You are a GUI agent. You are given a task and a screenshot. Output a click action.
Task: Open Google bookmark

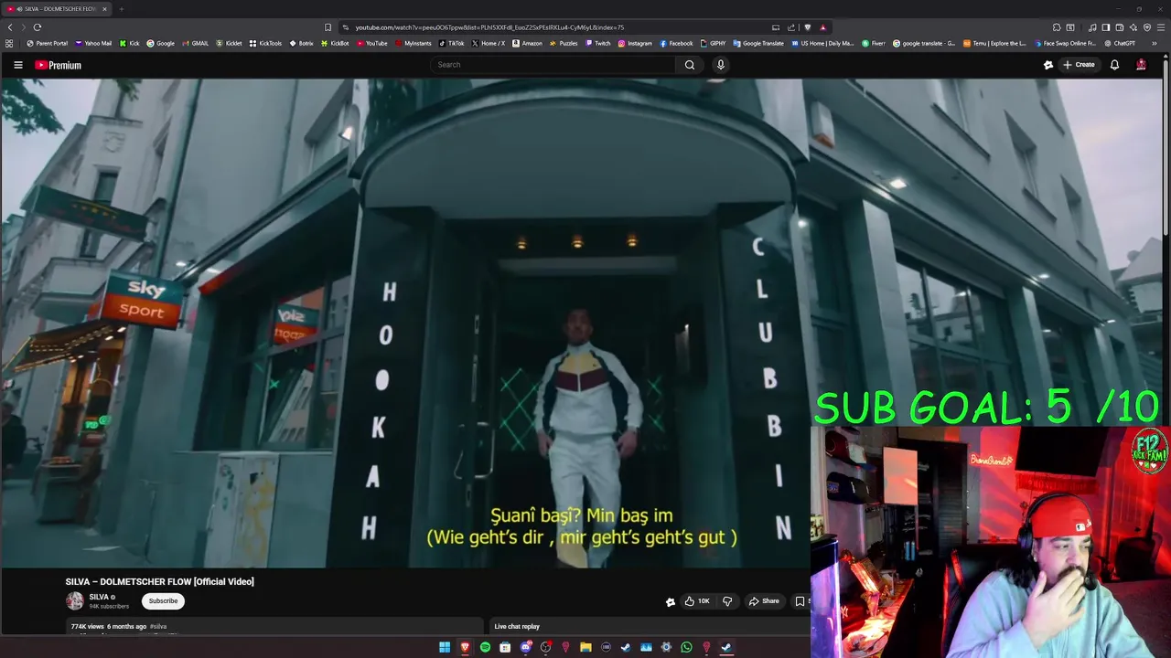pos(160,43)
